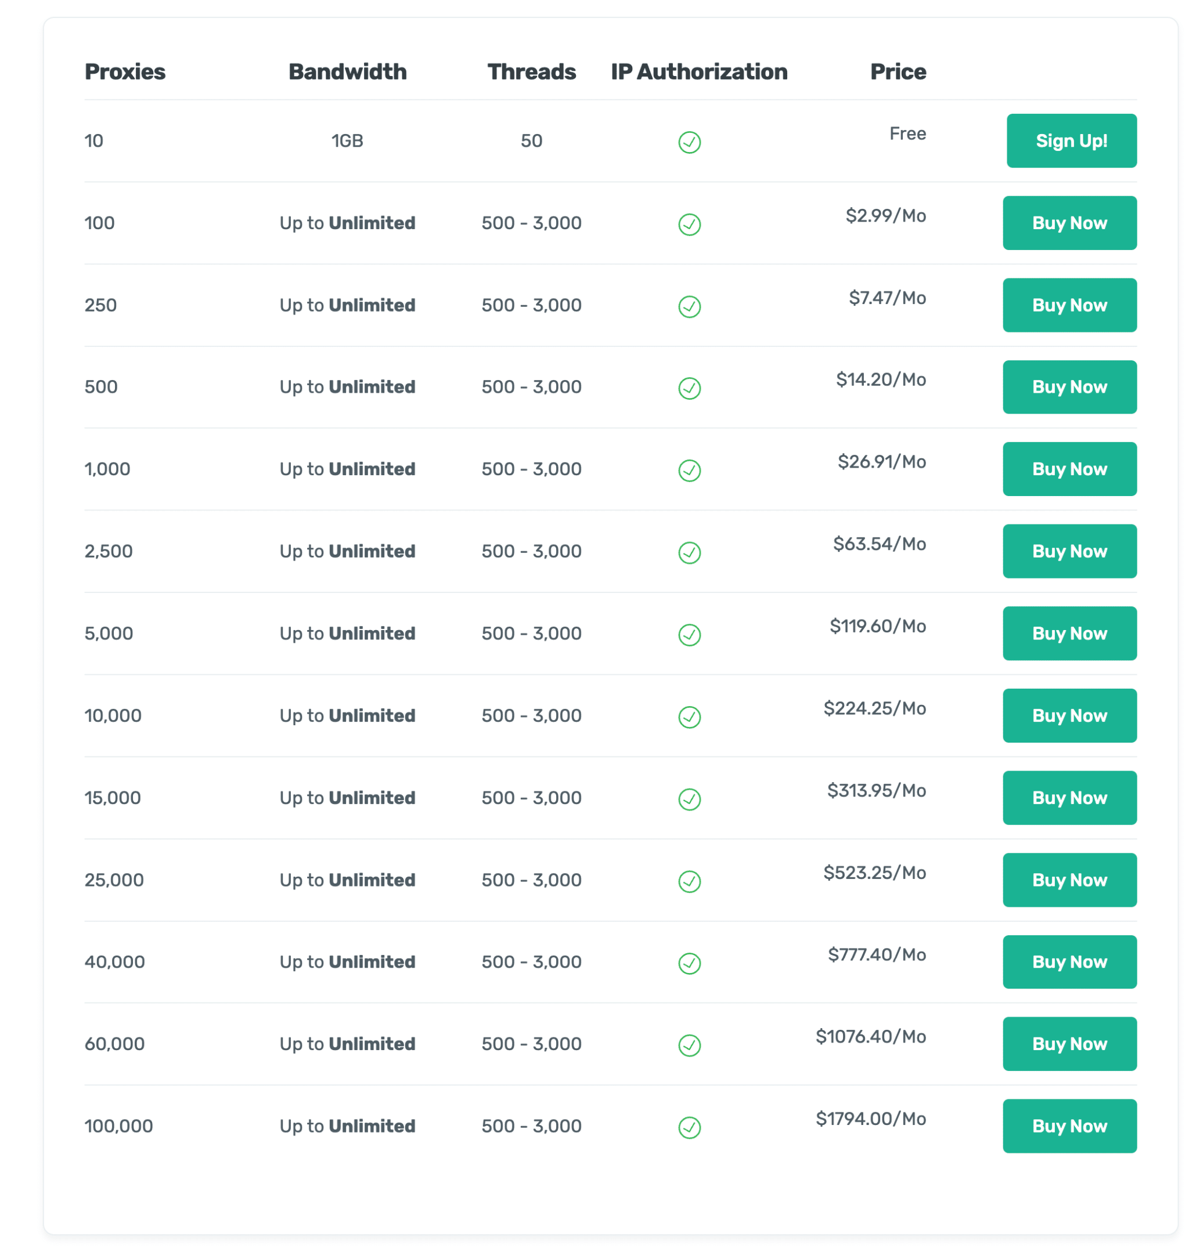Click the $1794.00/Mo price
This screenshot has width=1189, height=1259.
click(x=871, y=1119)
